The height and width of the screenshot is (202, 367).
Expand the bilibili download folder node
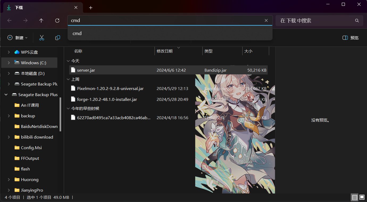point(9,137)
